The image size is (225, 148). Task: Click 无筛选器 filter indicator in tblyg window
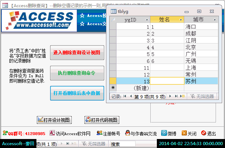(202, 96)
